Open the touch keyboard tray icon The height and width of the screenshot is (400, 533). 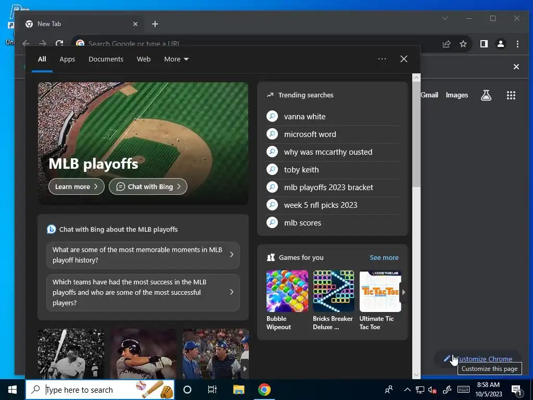click(463, 390)
